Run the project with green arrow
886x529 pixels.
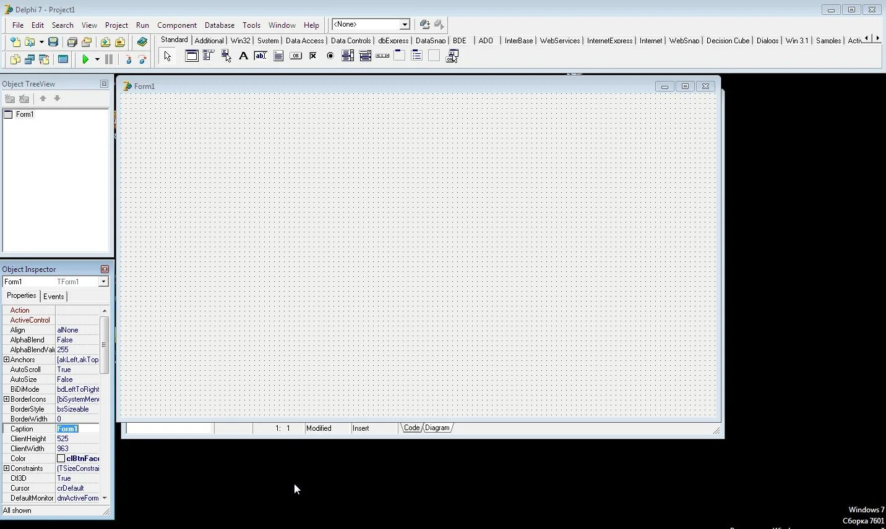coord(85,59)
